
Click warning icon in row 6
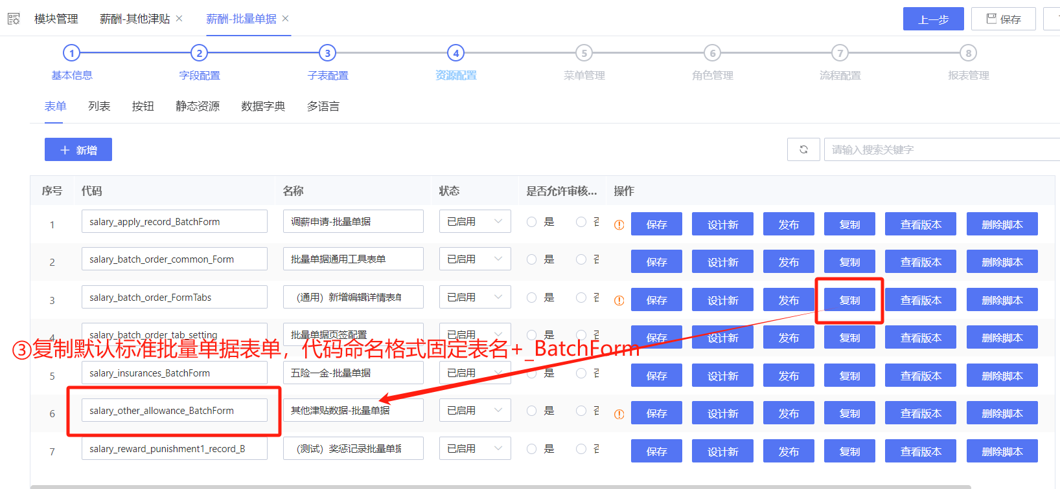pyautogui.click(x=619, y=414)
